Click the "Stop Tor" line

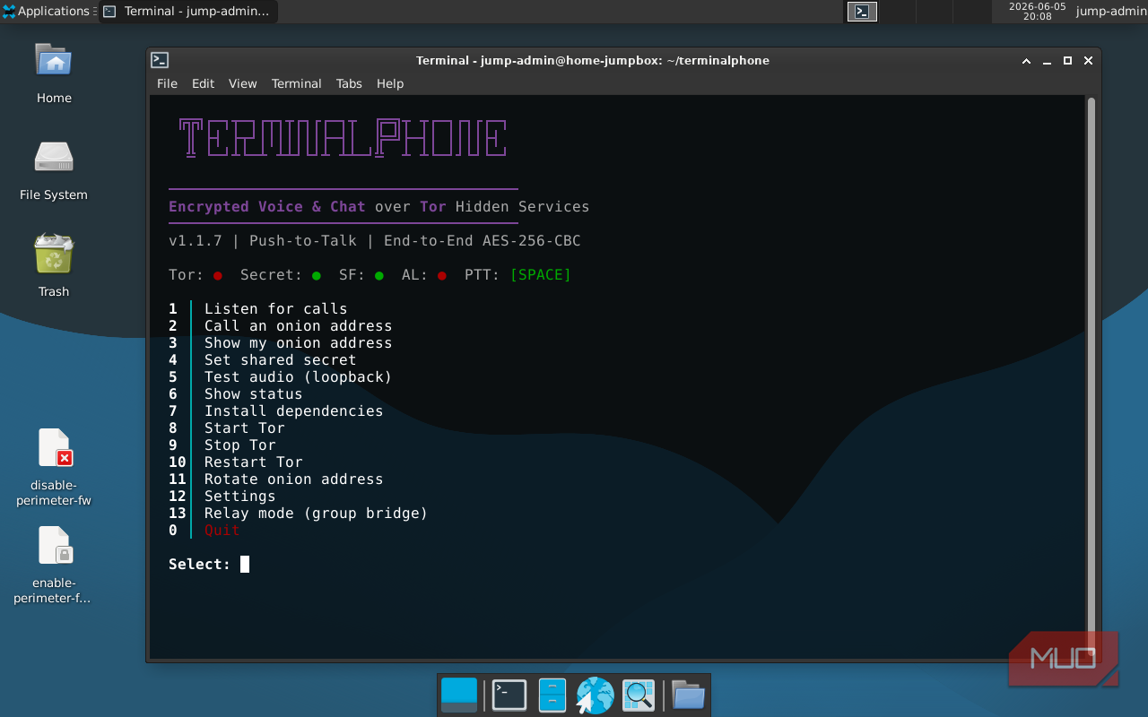coord(239,445)
